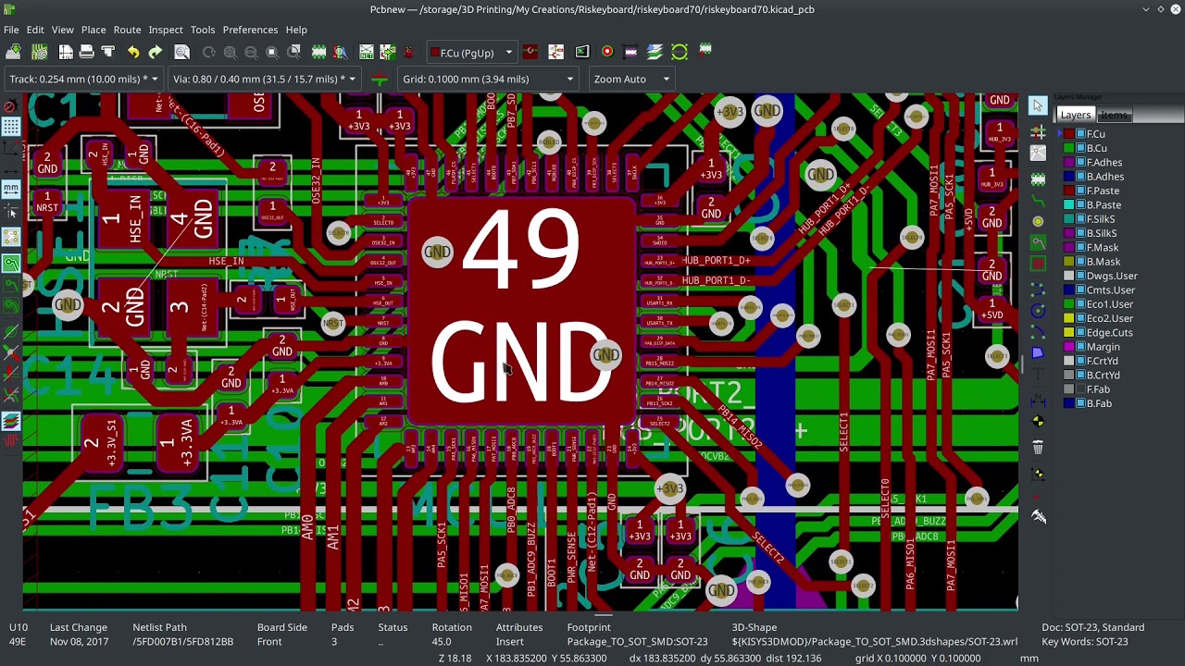
Task: Open the F.Cu active layer dropdown
Action: click(x=470, y=53)
